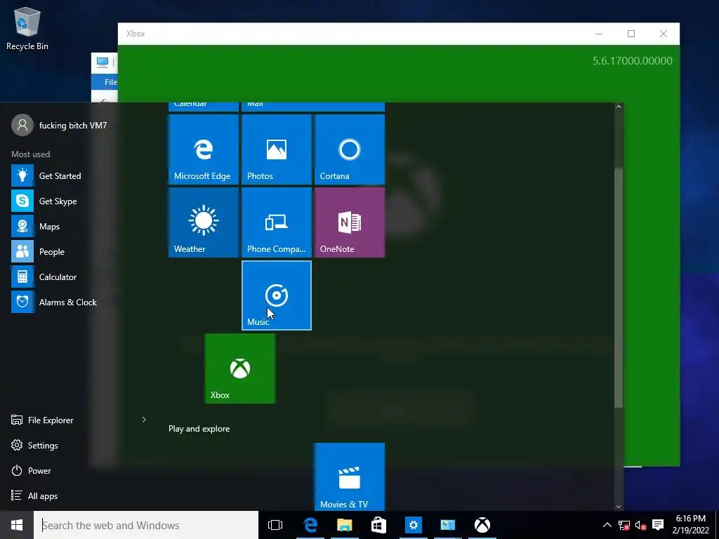Launch the Phone Companion tile

[x=277, y=222]
